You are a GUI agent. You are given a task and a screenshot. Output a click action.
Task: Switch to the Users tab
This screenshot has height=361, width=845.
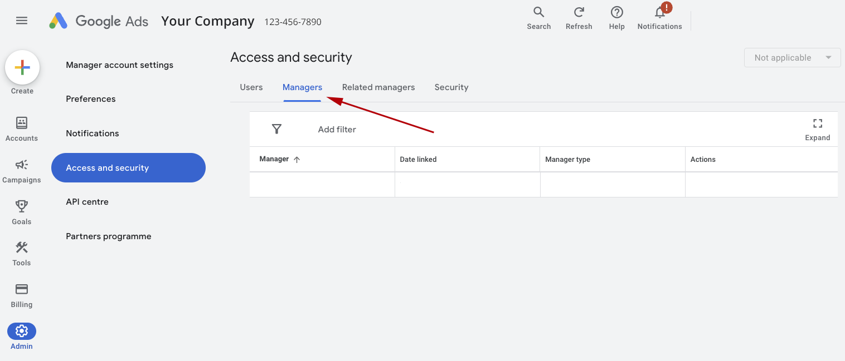[251, 87]
